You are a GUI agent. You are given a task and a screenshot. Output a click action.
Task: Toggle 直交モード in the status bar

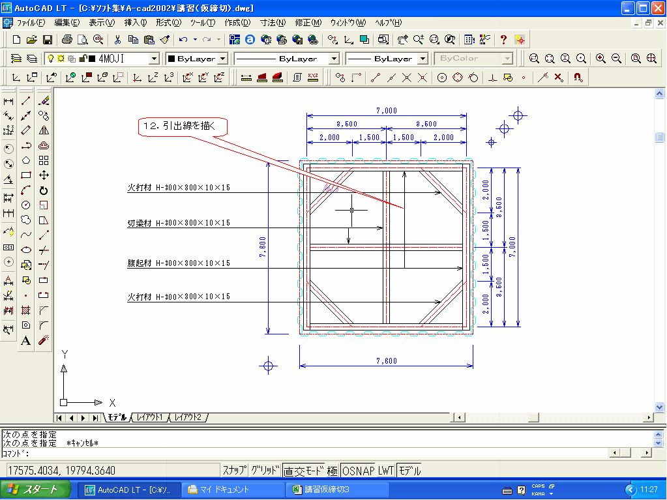click(x=304, y=470)
